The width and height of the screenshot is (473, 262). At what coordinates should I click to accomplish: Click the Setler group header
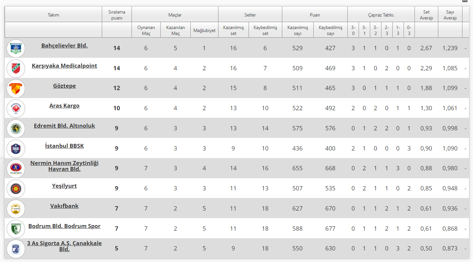250,15
